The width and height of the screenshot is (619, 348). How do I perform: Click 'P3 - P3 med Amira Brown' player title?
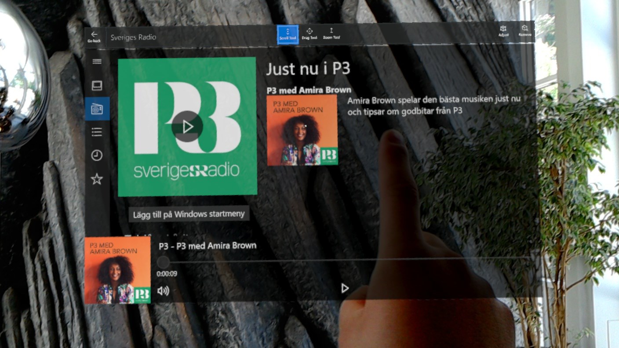pos(208,246)
